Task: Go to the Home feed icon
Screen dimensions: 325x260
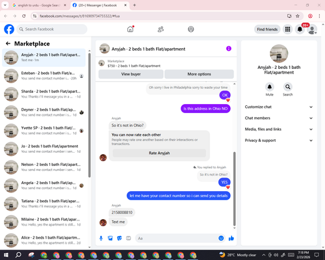Action: click(130, 29)
